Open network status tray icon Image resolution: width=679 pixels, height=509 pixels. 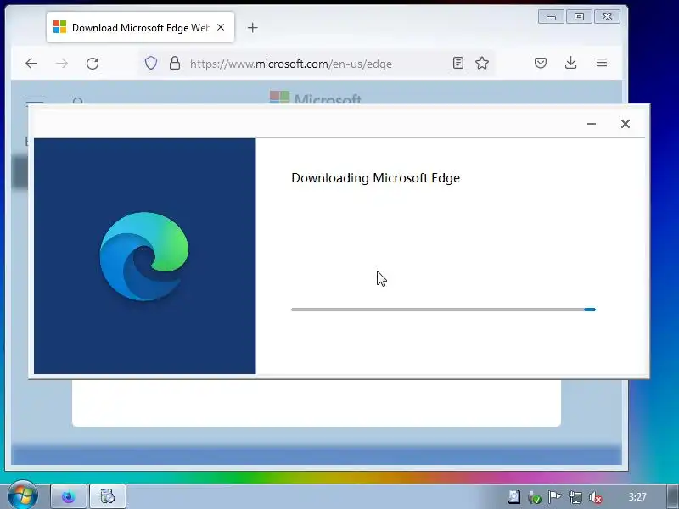[x=575, y=497]
